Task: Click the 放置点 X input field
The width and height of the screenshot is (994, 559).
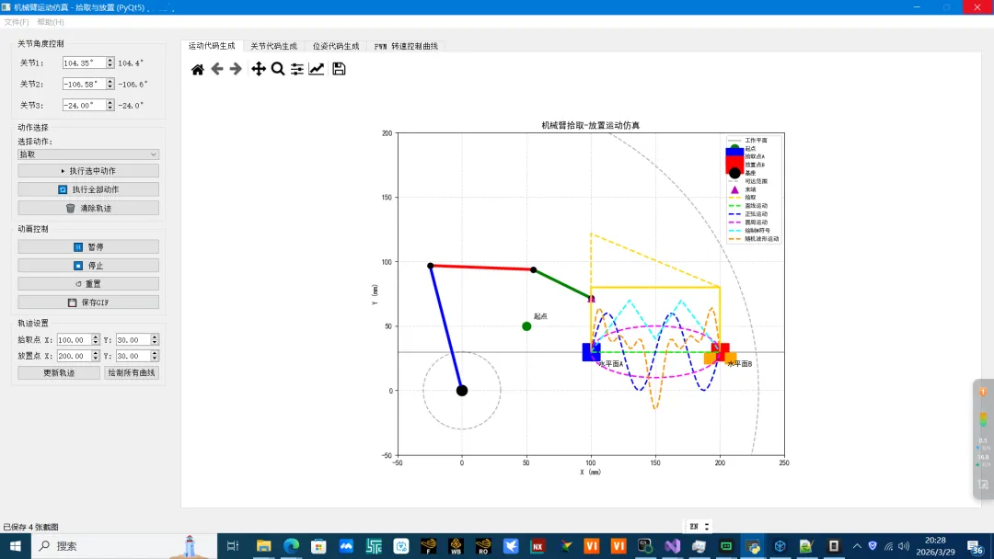Action: pos(75,356)
